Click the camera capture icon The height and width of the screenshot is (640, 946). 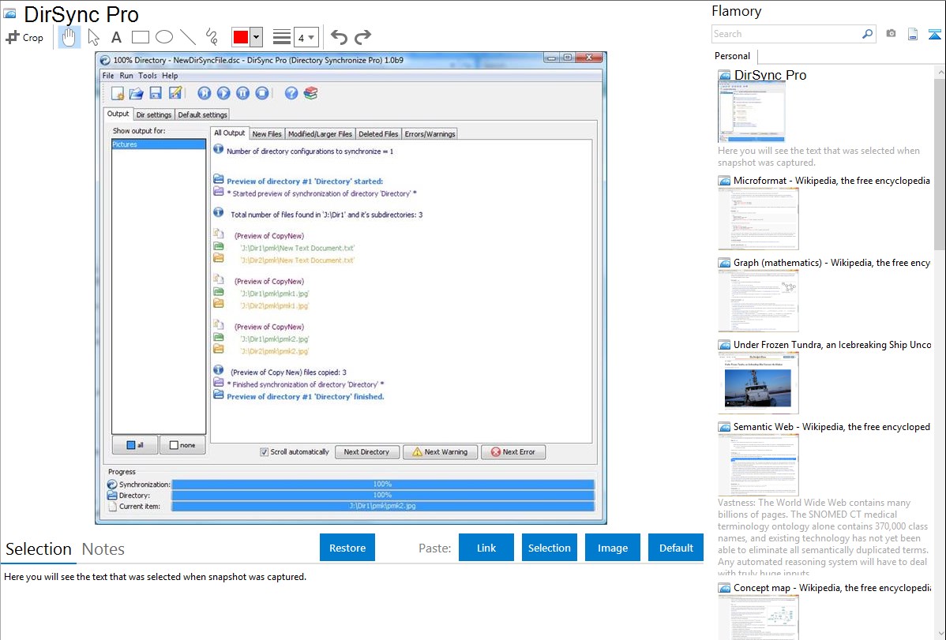891,34
